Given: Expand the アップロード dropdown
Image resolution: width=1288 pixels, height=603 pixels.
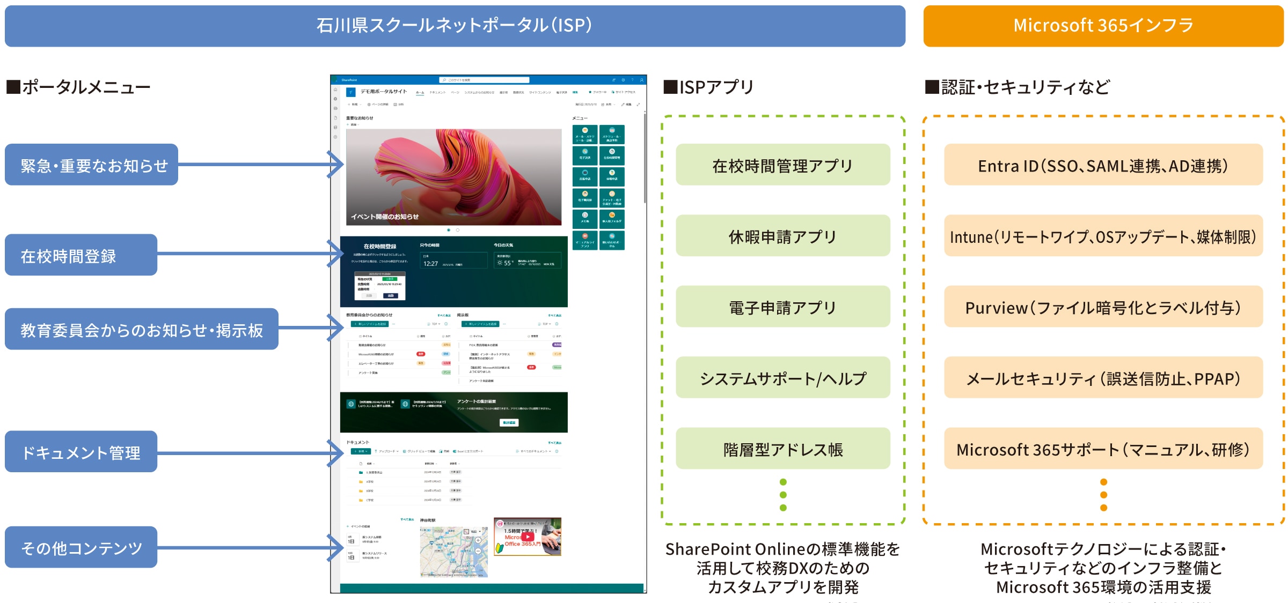Looking at the screenshot, I should [x=386, y=451].
